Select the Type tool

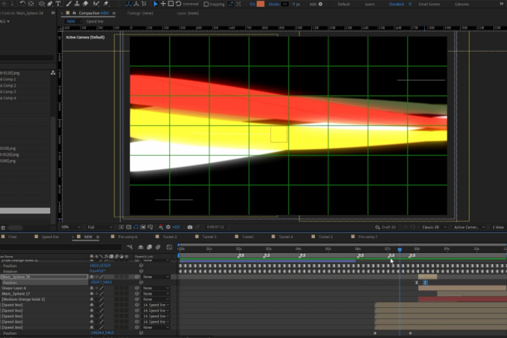pyautogui.click(x=58, y=4)
